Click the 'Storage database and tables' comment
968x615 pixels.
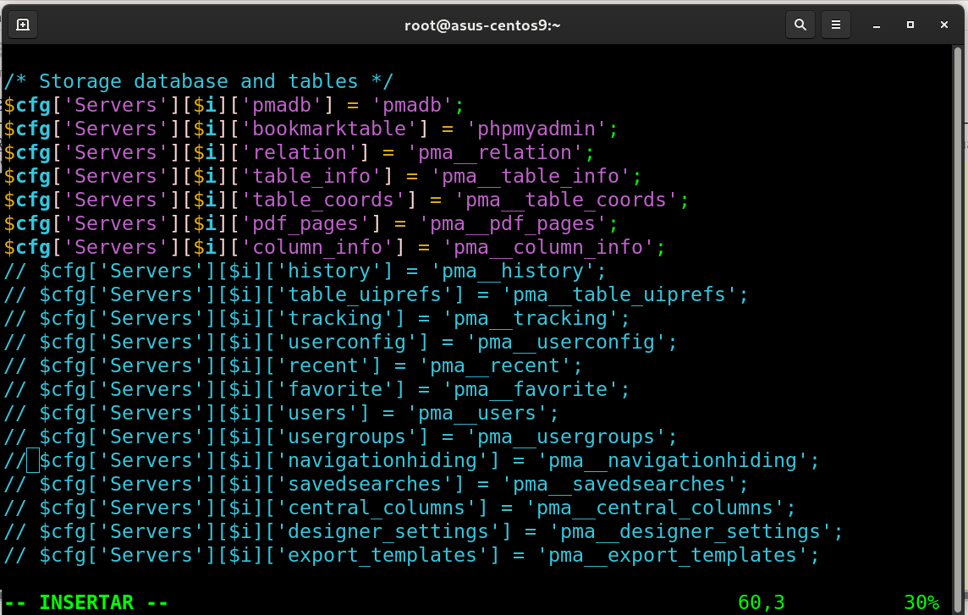[199, 82]
